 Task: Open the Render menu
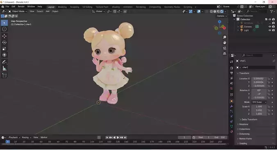point(21,7)
